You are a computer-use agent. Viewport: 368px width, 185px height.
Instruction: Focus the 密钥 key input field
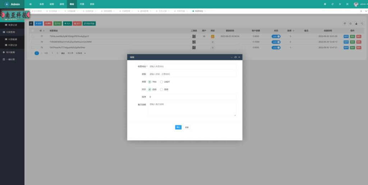click(192, 74)
